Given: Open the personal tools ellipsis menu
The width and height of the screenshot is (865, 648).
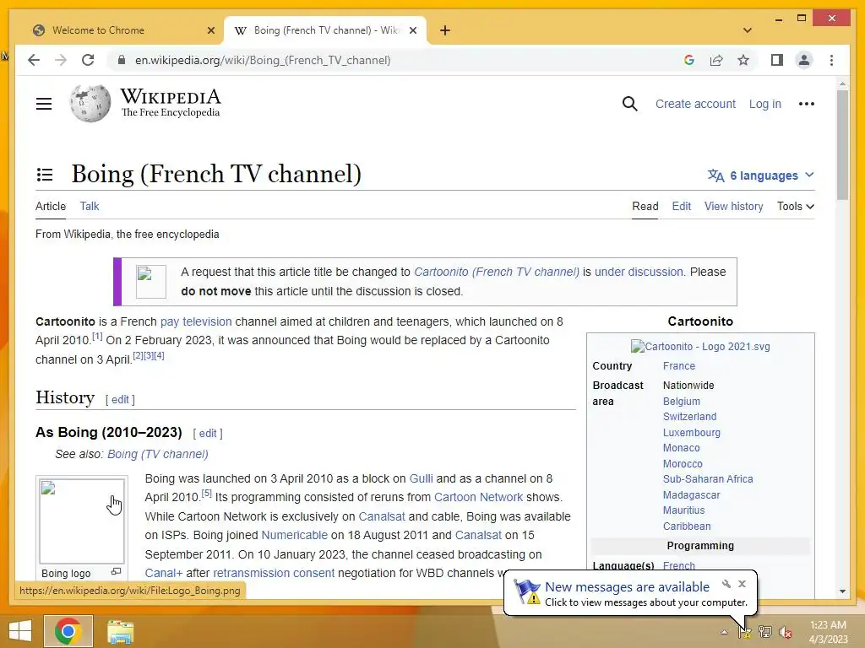Looking at the screenshot, I should point(807,104).
